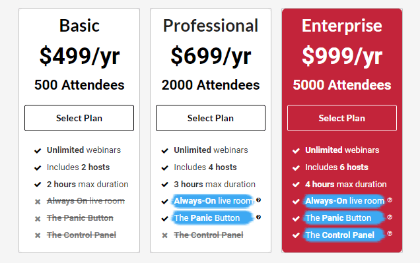
Task: Pick the Enterprise Select Plan button
Action: click(342, 118)
